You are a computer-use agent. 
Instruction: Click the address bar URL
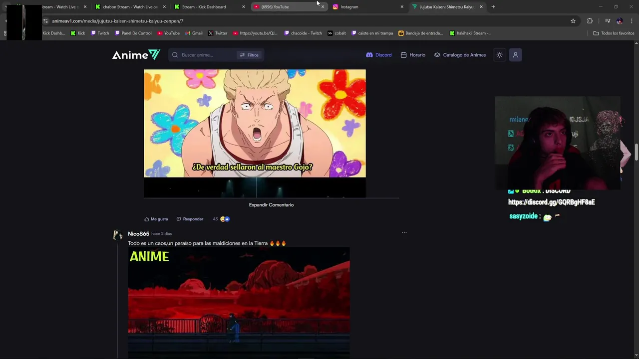(x=118, y=21)
